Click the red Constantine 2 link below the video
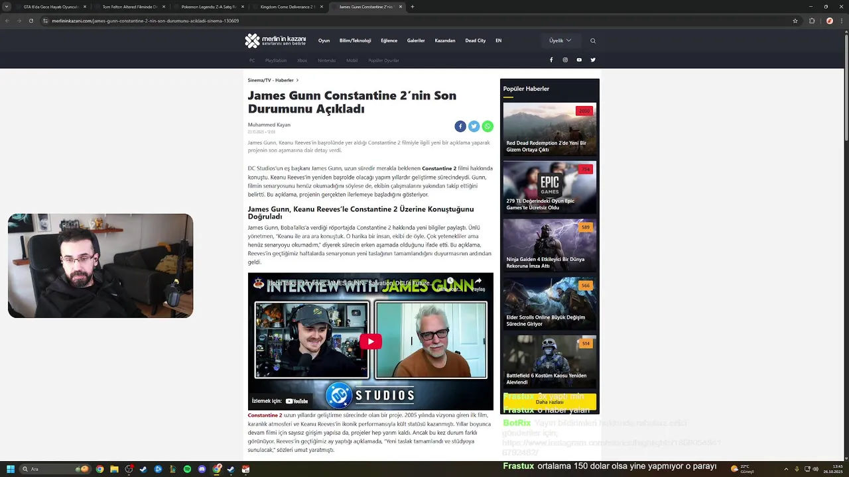The width and height of the screenshot is (849, 477). [x=265, y=415]
